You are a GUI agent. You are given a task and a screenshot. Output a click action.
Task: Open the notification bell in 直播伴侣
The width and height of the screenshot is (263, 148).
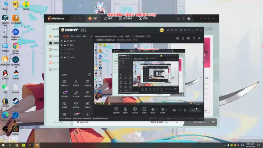pyautogui.click(x=194, y=38)
